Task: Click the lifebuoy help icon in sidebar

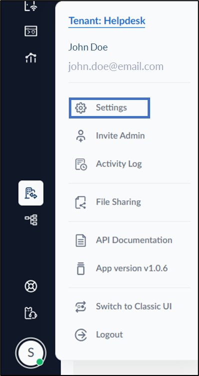Action: (31, 286)
